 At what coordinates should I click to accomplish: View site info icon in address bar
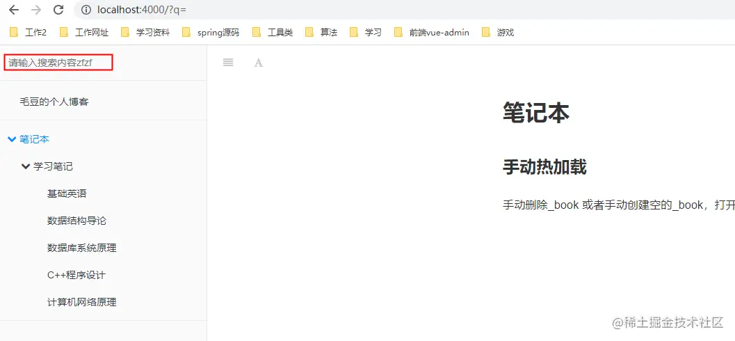pyautogui.click(x=86, y=9)
